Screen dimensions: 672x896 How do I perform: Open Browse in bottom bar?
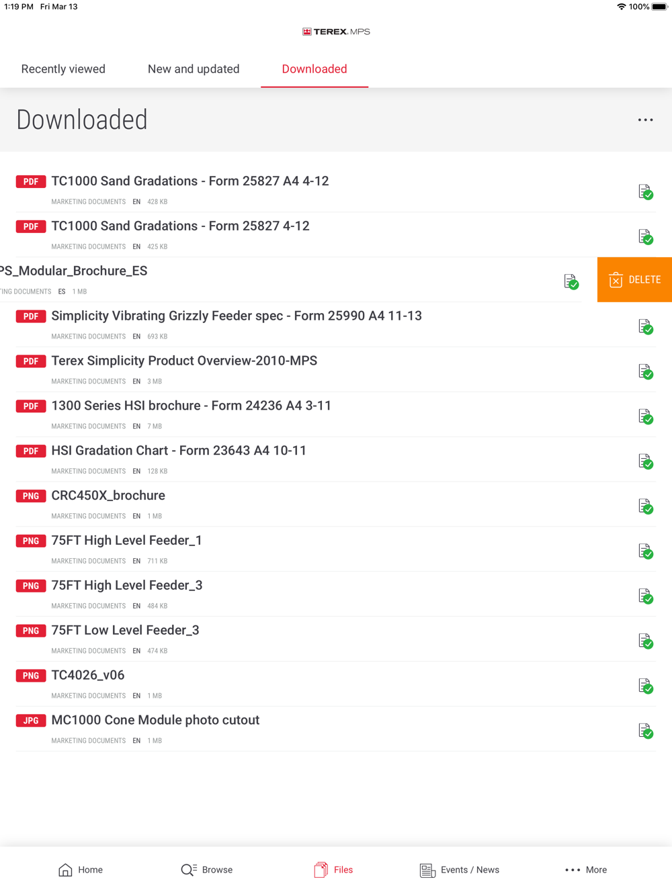tap(207, 870)
